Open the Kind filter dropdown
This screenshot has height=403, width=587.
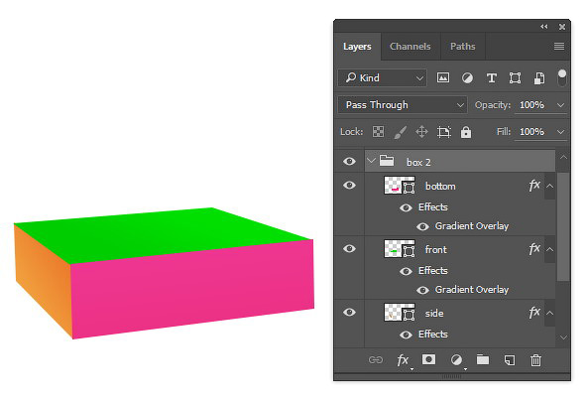point(382,78)
